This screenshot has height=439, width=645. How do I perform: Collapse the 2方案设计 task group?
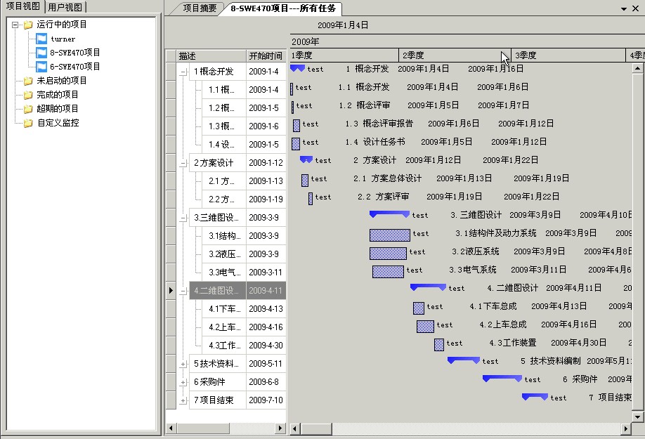183,164
